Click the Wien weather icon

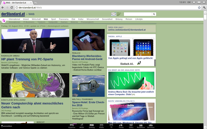click(113, 14)
